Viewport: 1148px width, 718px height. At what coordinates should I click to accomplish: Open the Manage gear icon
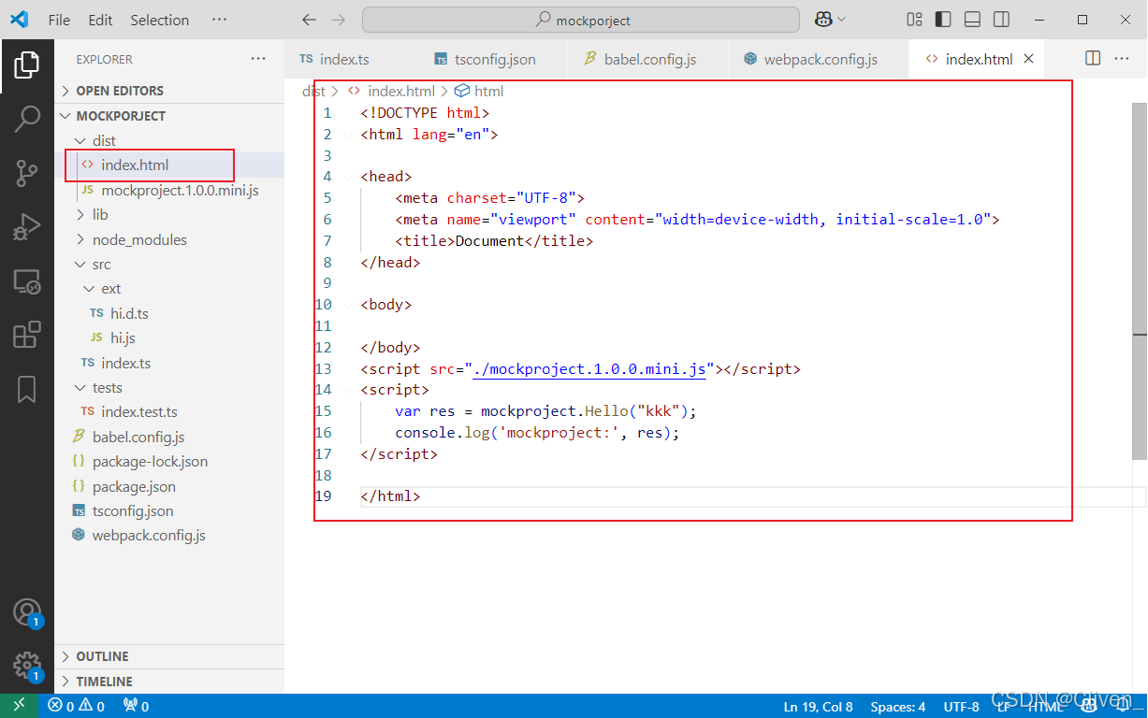(27, 667)
